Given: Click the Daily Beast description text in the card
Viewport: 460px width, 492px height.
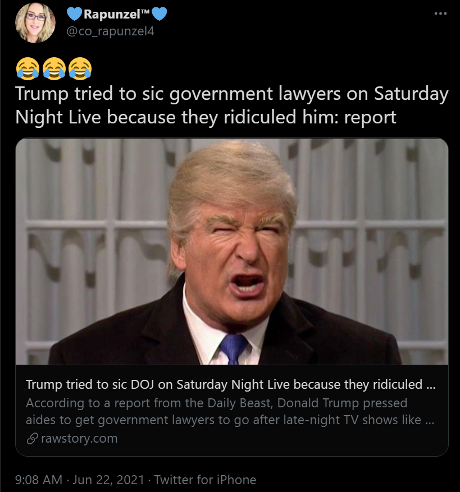Looking at the screenshot, I should [x=225, y=412].
